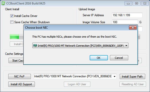The width and height of the screenshot is (150, 92).
Task: Click the Image Volume Size field
Action: tap(125, 22)
